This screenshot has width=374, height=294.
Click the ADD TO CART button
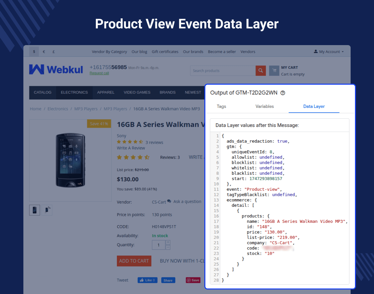[x=134, y=261]
